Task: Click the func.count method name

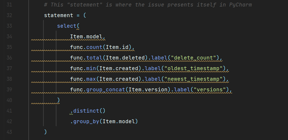Action: click(94, 47)
